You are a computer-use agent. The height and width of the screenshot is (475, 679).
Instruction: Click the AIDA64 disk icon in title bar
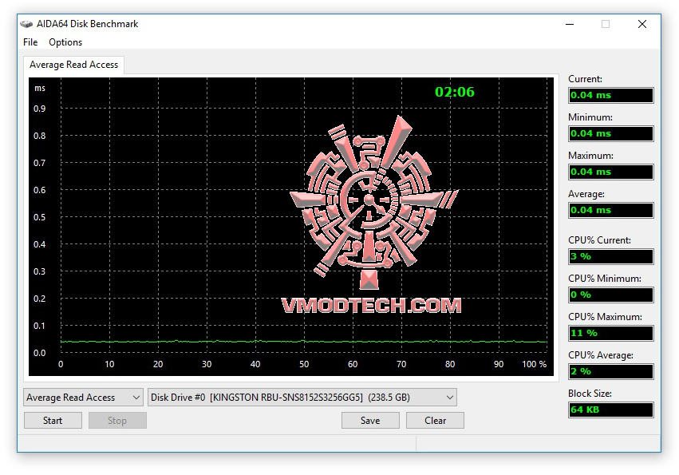tap(26, 24)
